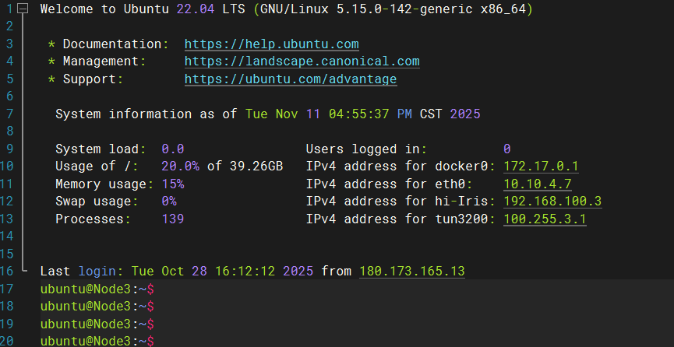Click the hi-Iris address 192.168.100.3
Viewport: 674px width, 347px height.
(x=552, y=202)
